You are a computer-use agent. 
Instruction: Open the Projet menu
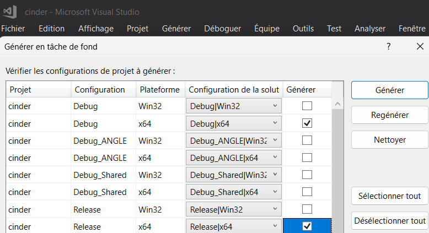pyautogui.click(x=137, y=29)
